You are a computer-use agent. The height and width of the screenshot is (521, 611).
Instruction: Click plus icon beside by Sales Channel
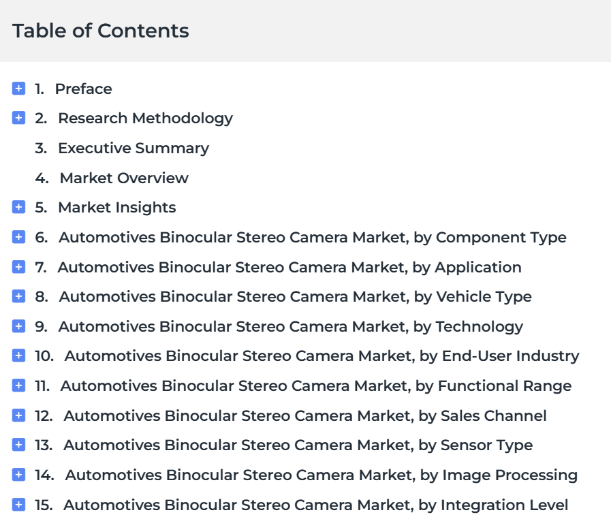tap(18, 415)
